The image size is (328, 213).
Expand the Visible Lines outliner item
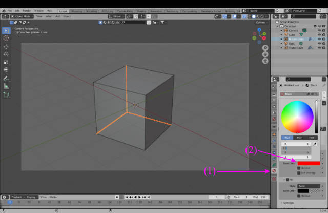click(281, 48)
